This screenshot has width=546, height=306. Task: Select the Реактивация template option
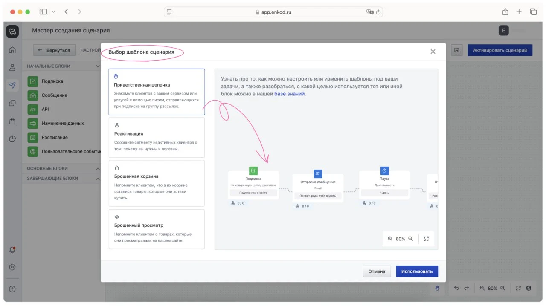(x=157, y=138)
